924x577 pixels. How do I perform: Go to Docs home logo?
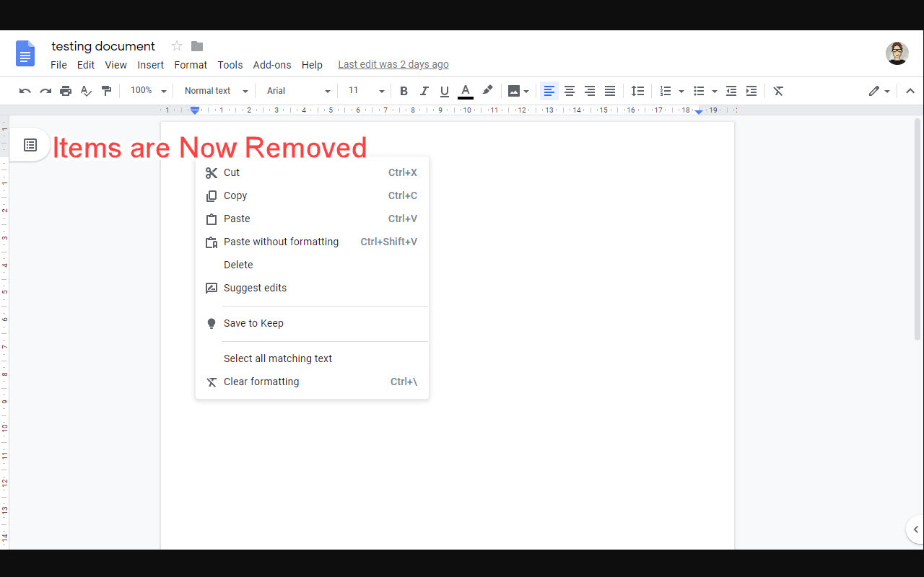(x=25, y=53)
